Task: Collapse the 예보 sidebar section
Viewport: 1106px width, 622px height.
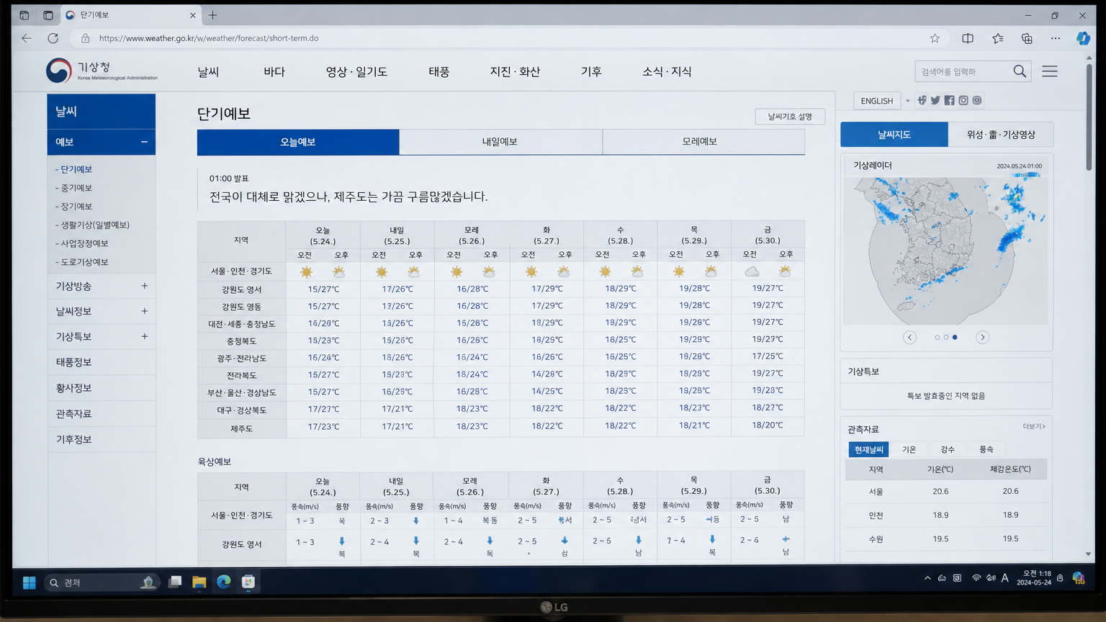Action: click(144, 142)
